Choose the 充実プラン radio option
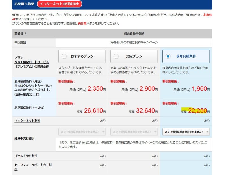 pyautogui.click(x=116, y=56)
